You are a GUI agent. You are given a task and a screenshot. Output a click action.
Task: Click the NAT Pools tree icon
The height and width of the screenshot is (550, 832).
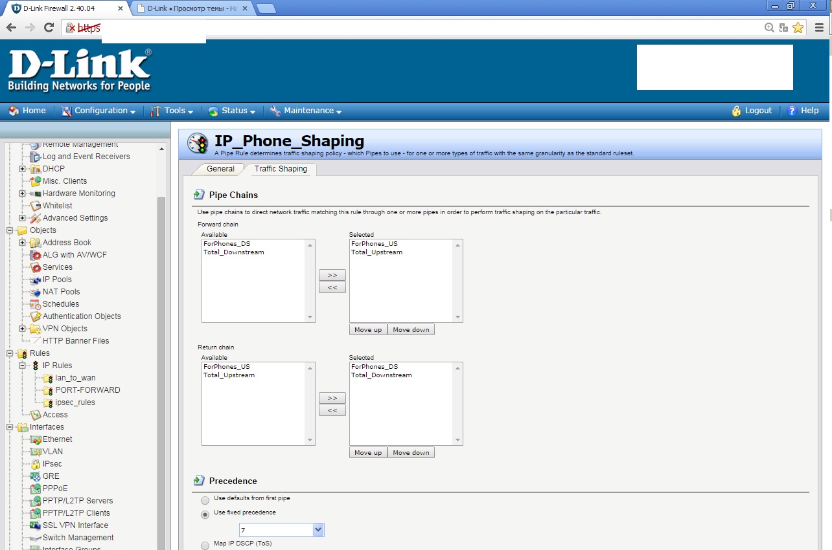coord(36,292)
